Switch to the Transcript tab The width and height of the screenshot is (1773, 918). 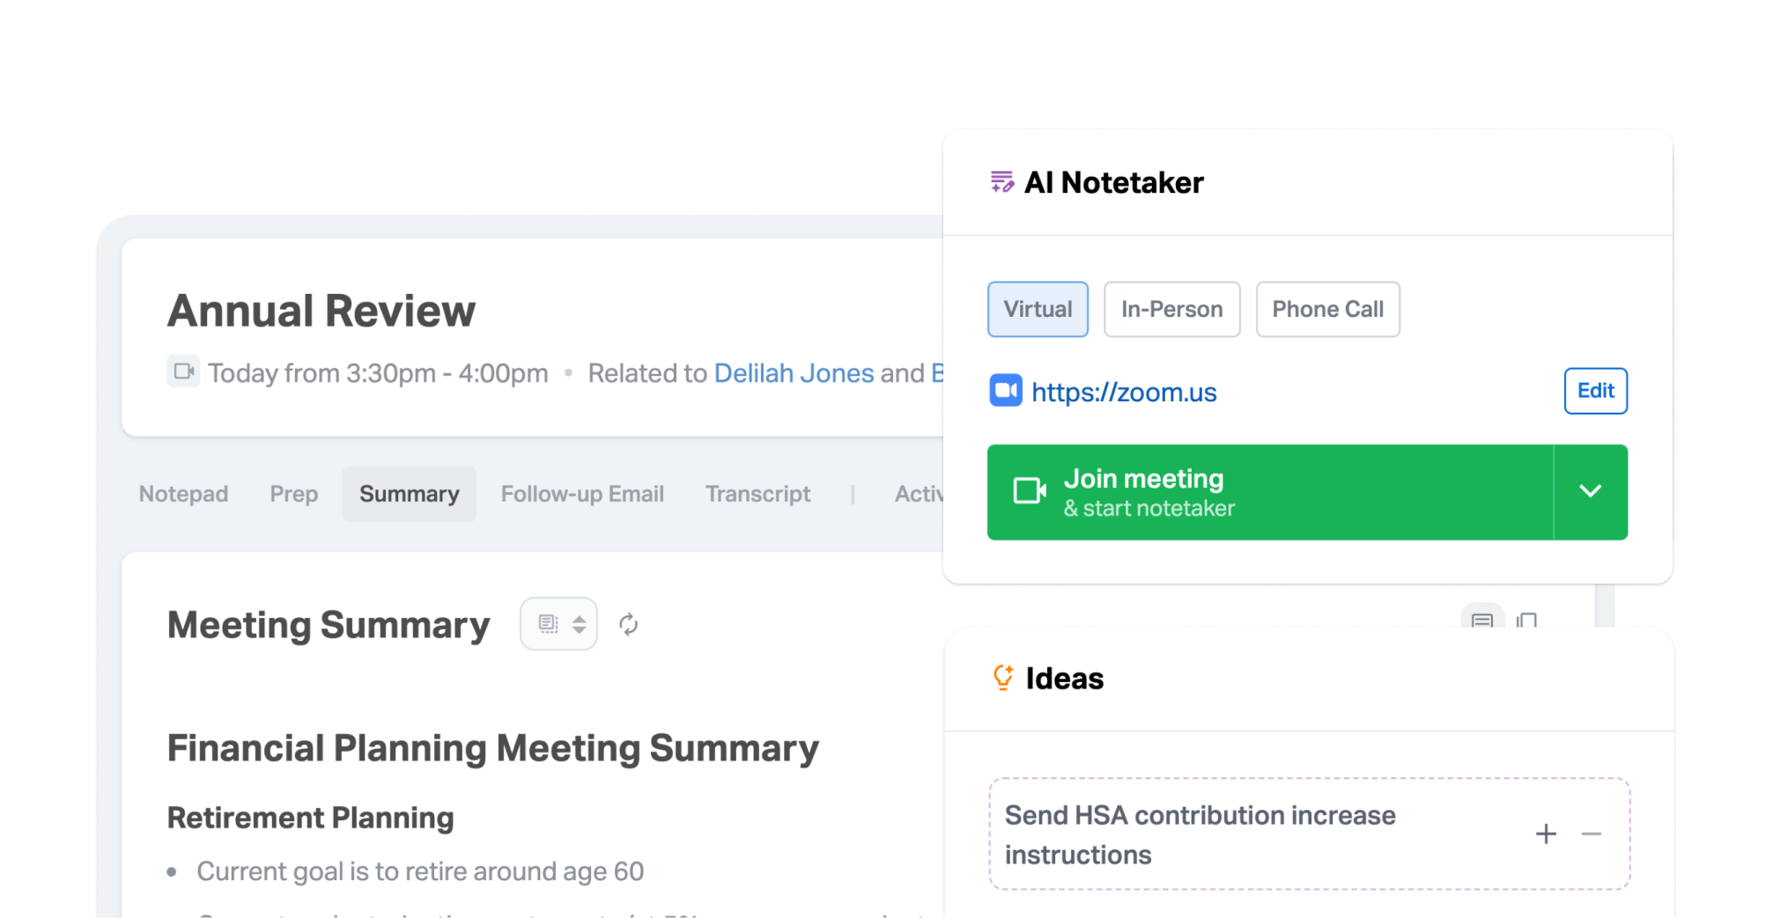(757, 494)
